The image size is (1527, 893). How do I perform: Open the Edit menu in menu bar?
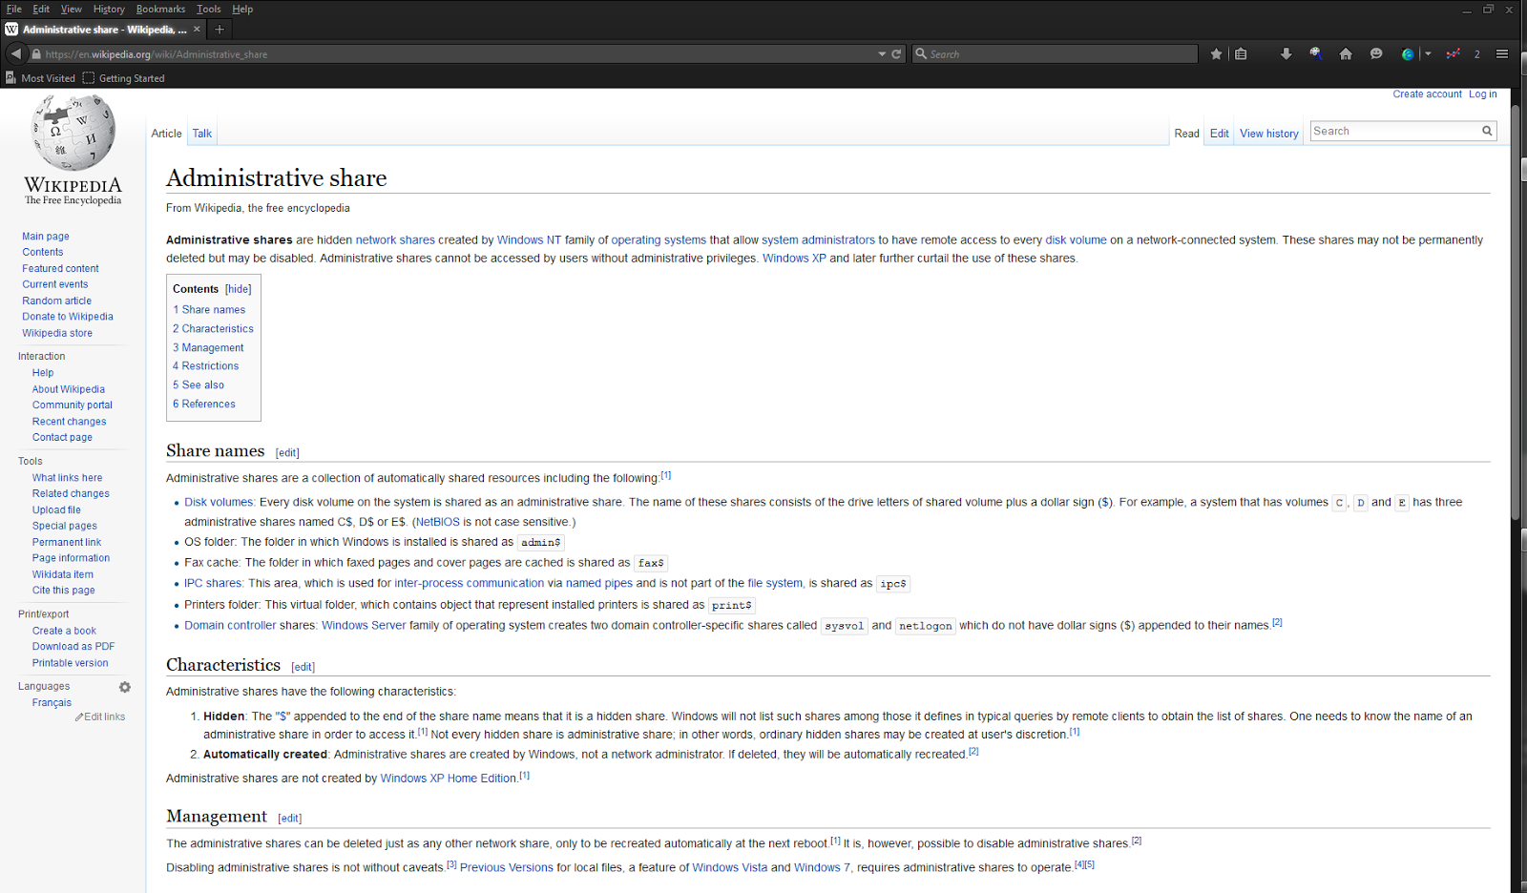[41, 10]
